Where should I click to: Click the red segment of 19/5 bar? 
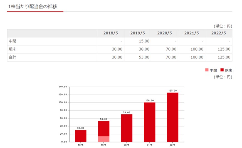[103, 128]
